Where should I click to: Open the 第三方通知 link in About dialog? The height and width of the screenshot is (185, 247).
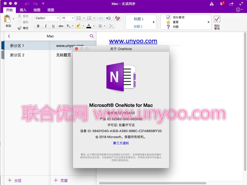point(121,143)
